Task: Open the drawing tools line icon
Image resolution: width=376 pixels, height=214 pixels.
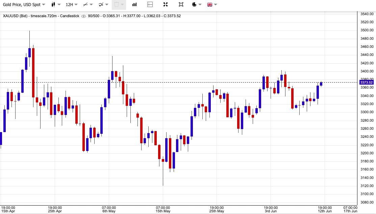Action: click(x=85, y=4)
